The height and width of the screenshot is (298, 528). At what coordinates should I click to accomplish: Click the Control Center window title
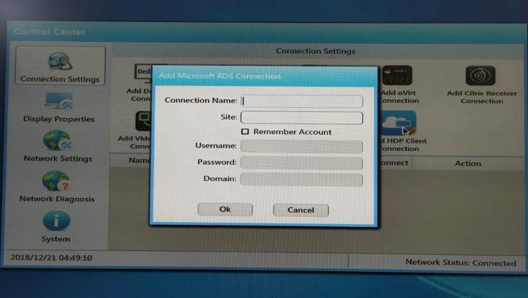(x=50, y=32)
